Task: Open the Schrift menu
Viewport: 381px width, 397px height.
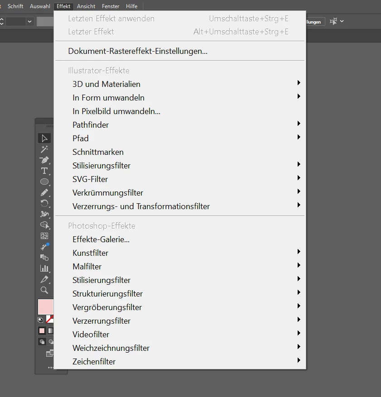Action: [15, 6]
